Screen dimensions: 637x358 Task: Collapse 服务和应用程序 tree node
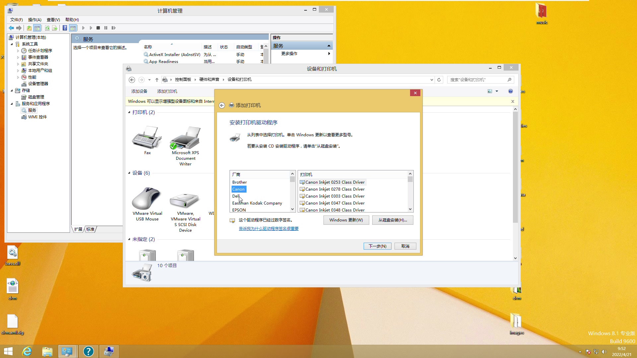coord(12,104)
